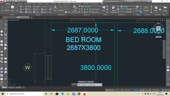
Task: Select the Circle tool
Action: (x=12, y=8)
